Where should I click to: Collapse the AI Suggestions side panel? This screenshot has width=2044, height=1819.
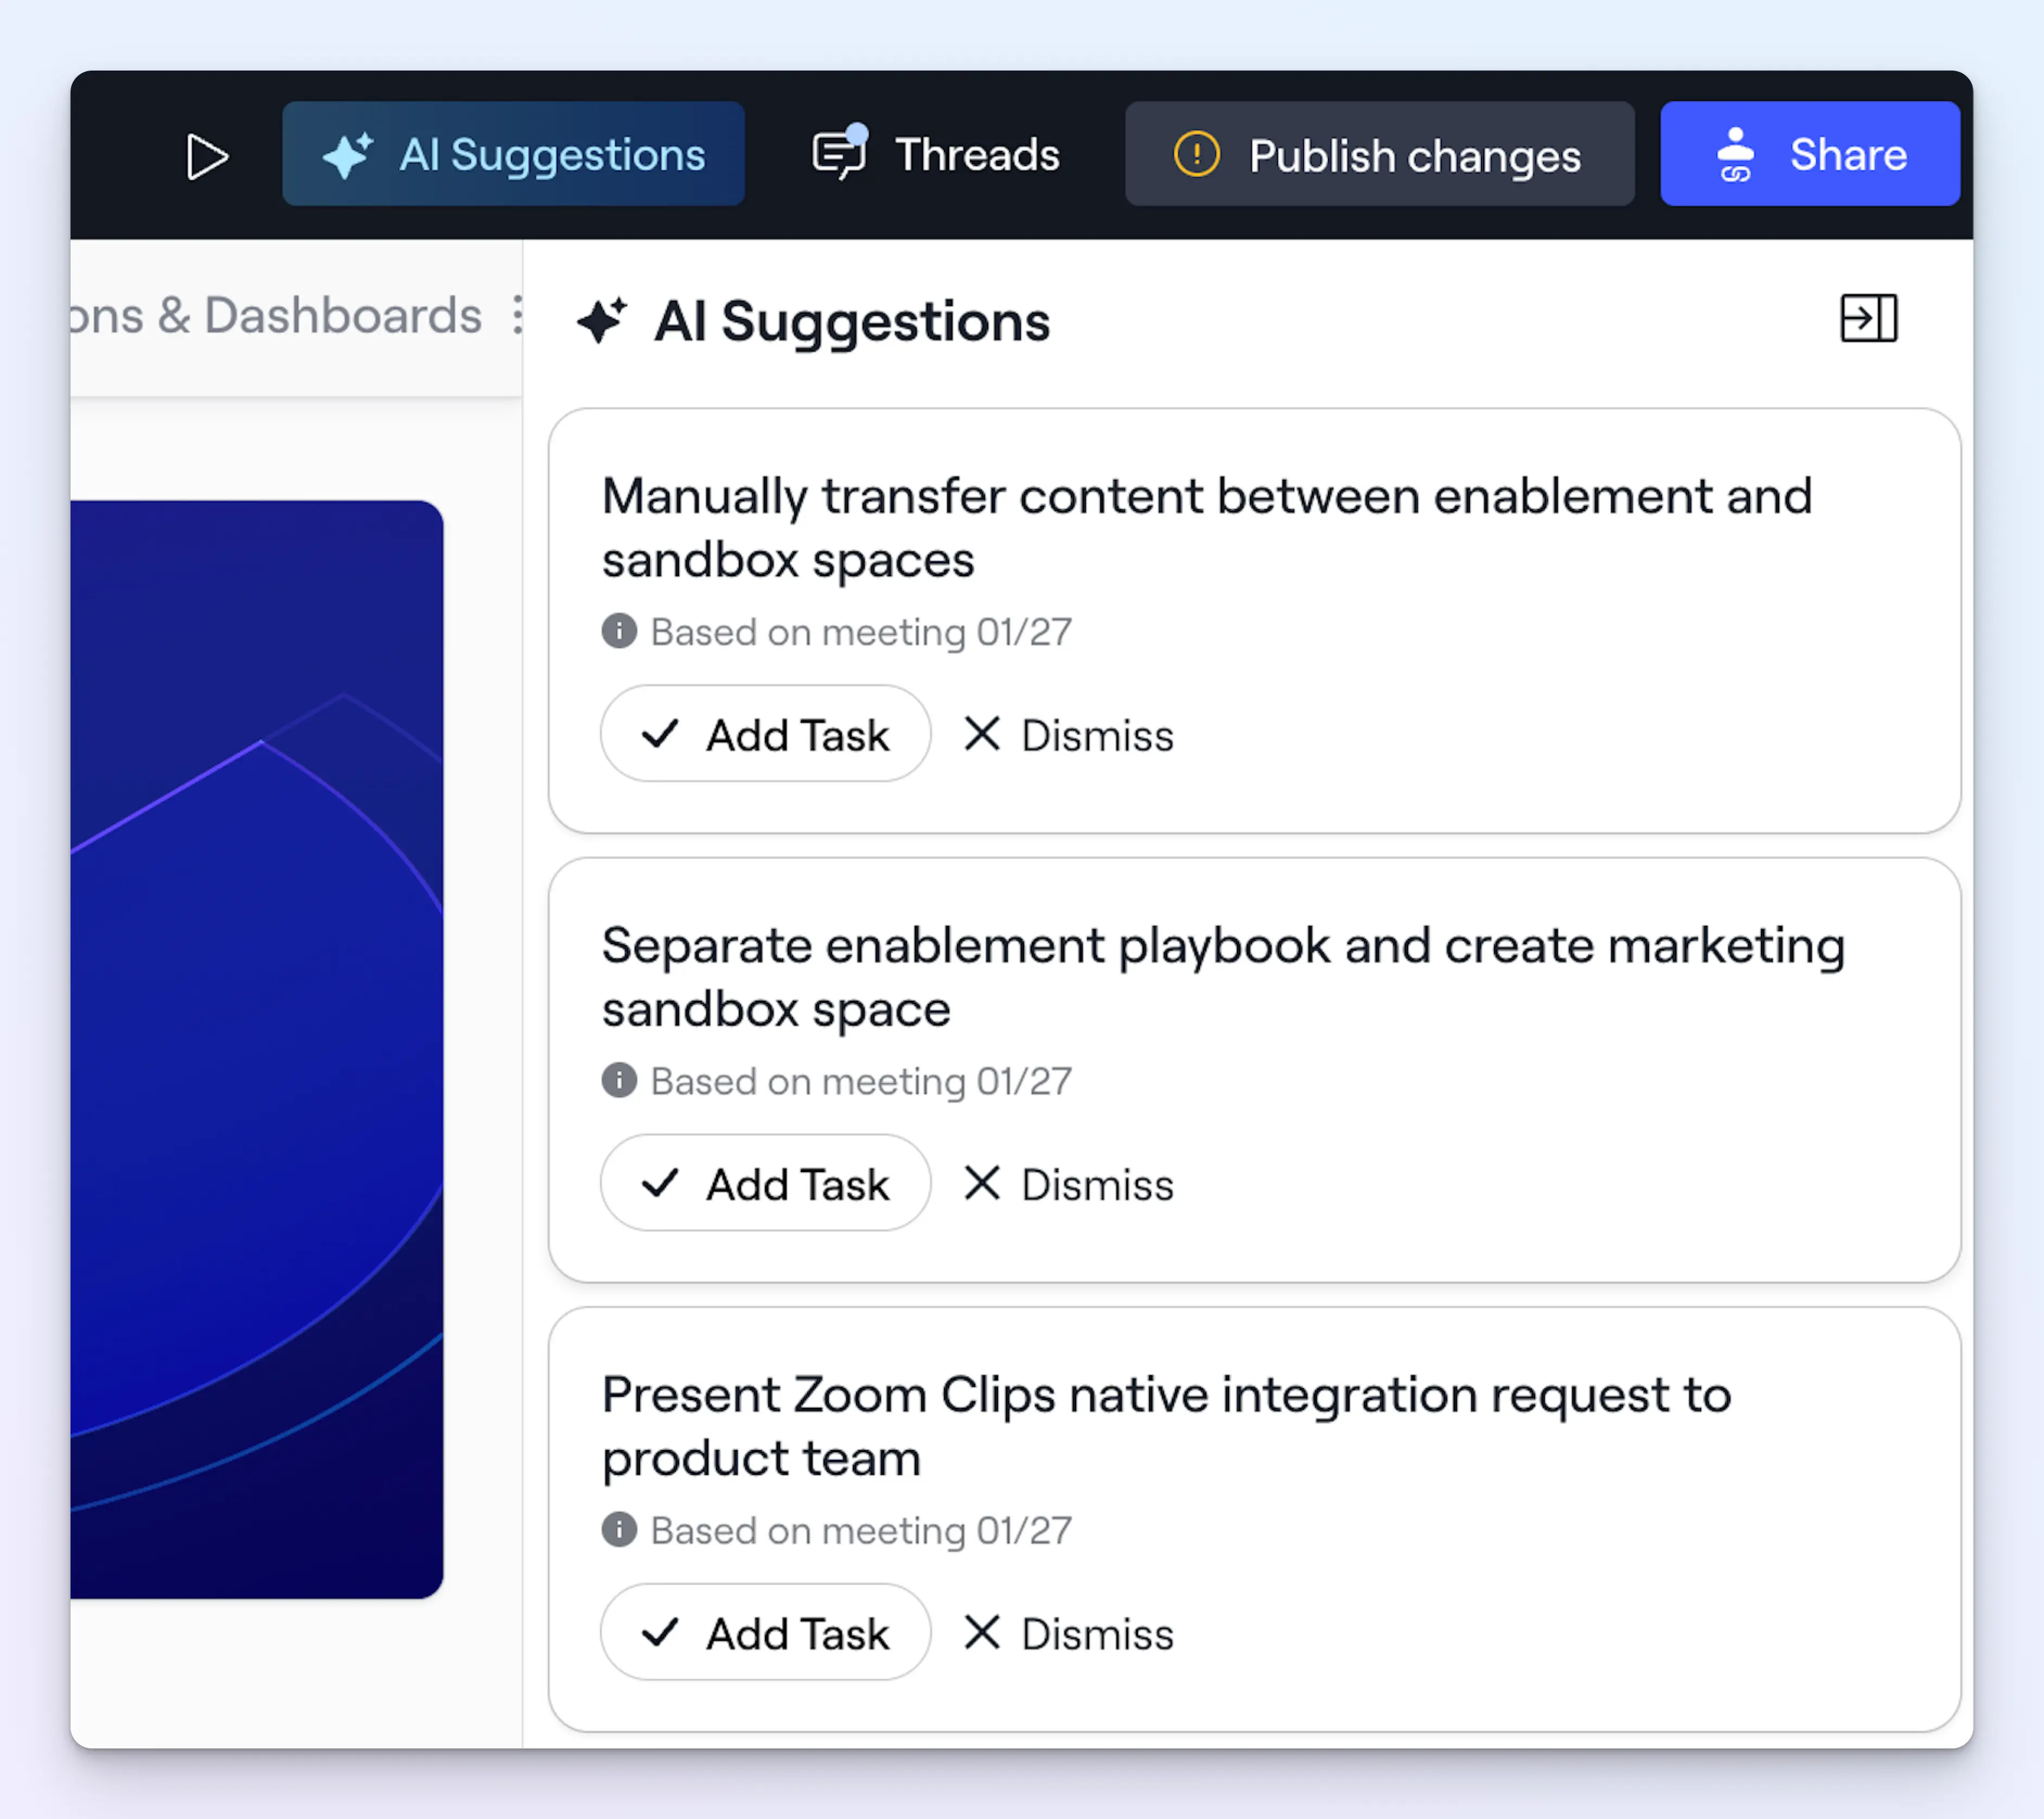(x=1867, y=319)
